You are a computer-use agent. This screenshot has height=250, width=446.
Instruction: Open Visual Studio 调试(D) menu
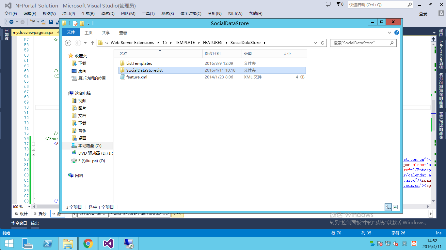point(108,13)
